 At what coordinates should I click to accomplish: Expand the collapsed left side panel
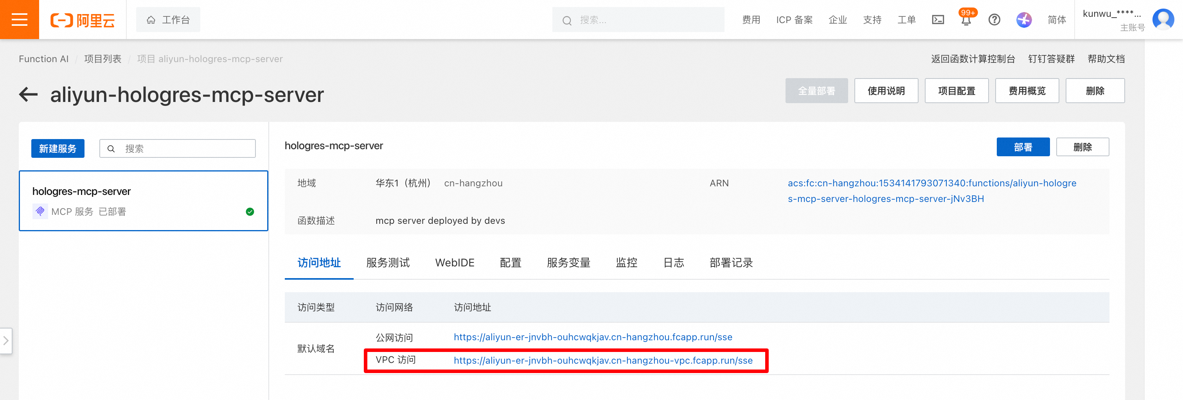[5, 340]
